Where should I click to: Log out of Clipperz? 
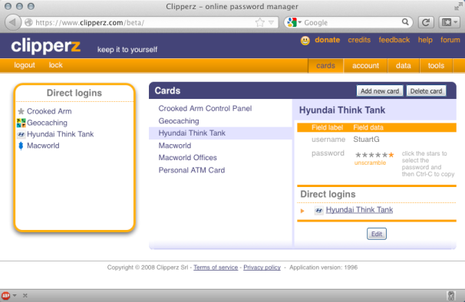click(25, 65)
